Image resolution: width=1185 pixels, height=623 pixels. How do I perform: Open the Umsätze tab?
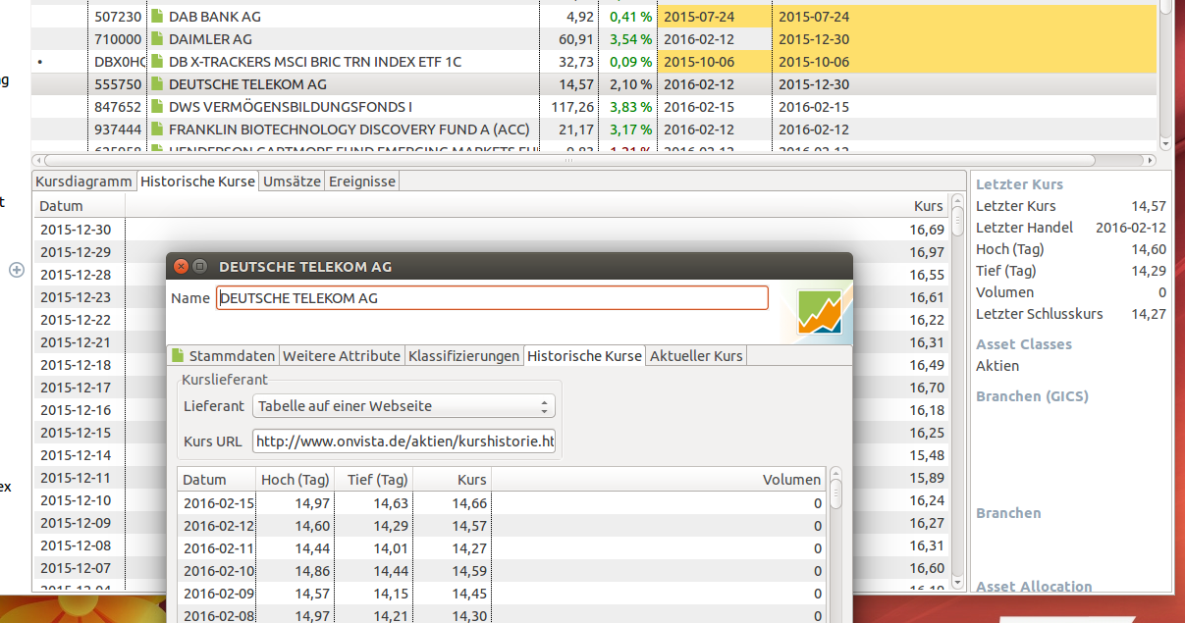(x=292, y=182)
